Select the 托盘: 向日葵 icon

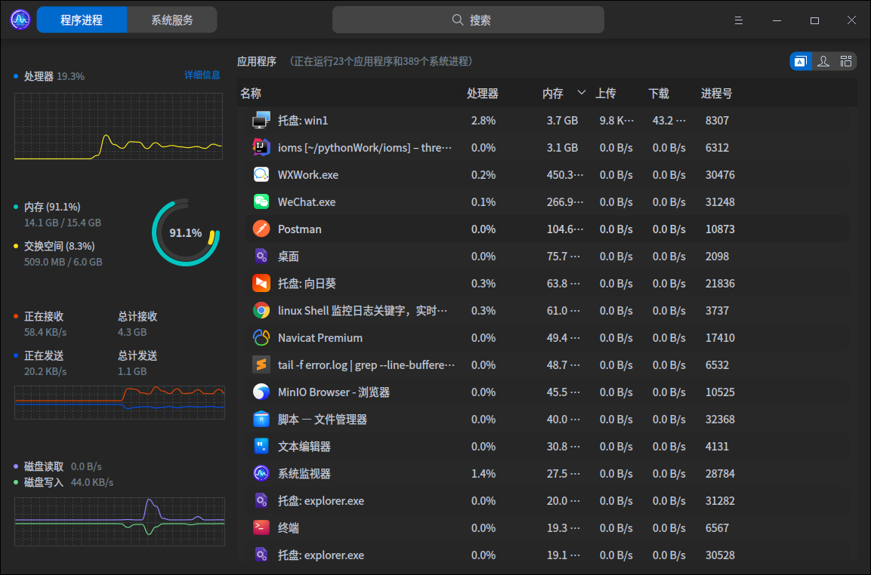[261, 284]
